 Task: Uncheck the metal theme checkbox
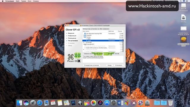point(86,41)
